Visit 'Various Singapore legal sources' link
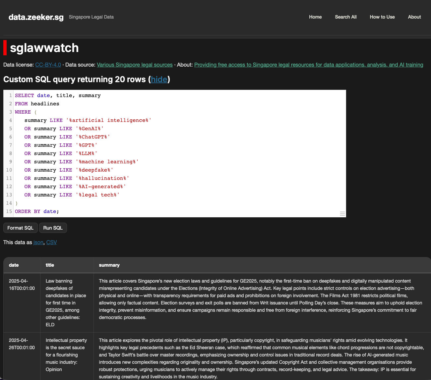Image resolution: width=431 pixels, height=380 pixels. pos(134,65)
